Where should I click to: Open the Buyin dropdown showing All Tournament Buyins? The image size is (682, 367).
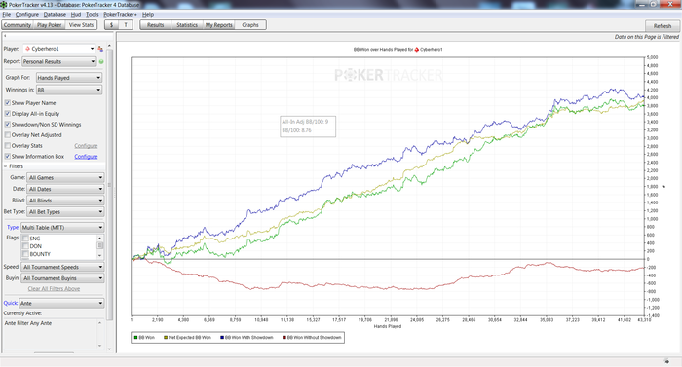point(62,278)
